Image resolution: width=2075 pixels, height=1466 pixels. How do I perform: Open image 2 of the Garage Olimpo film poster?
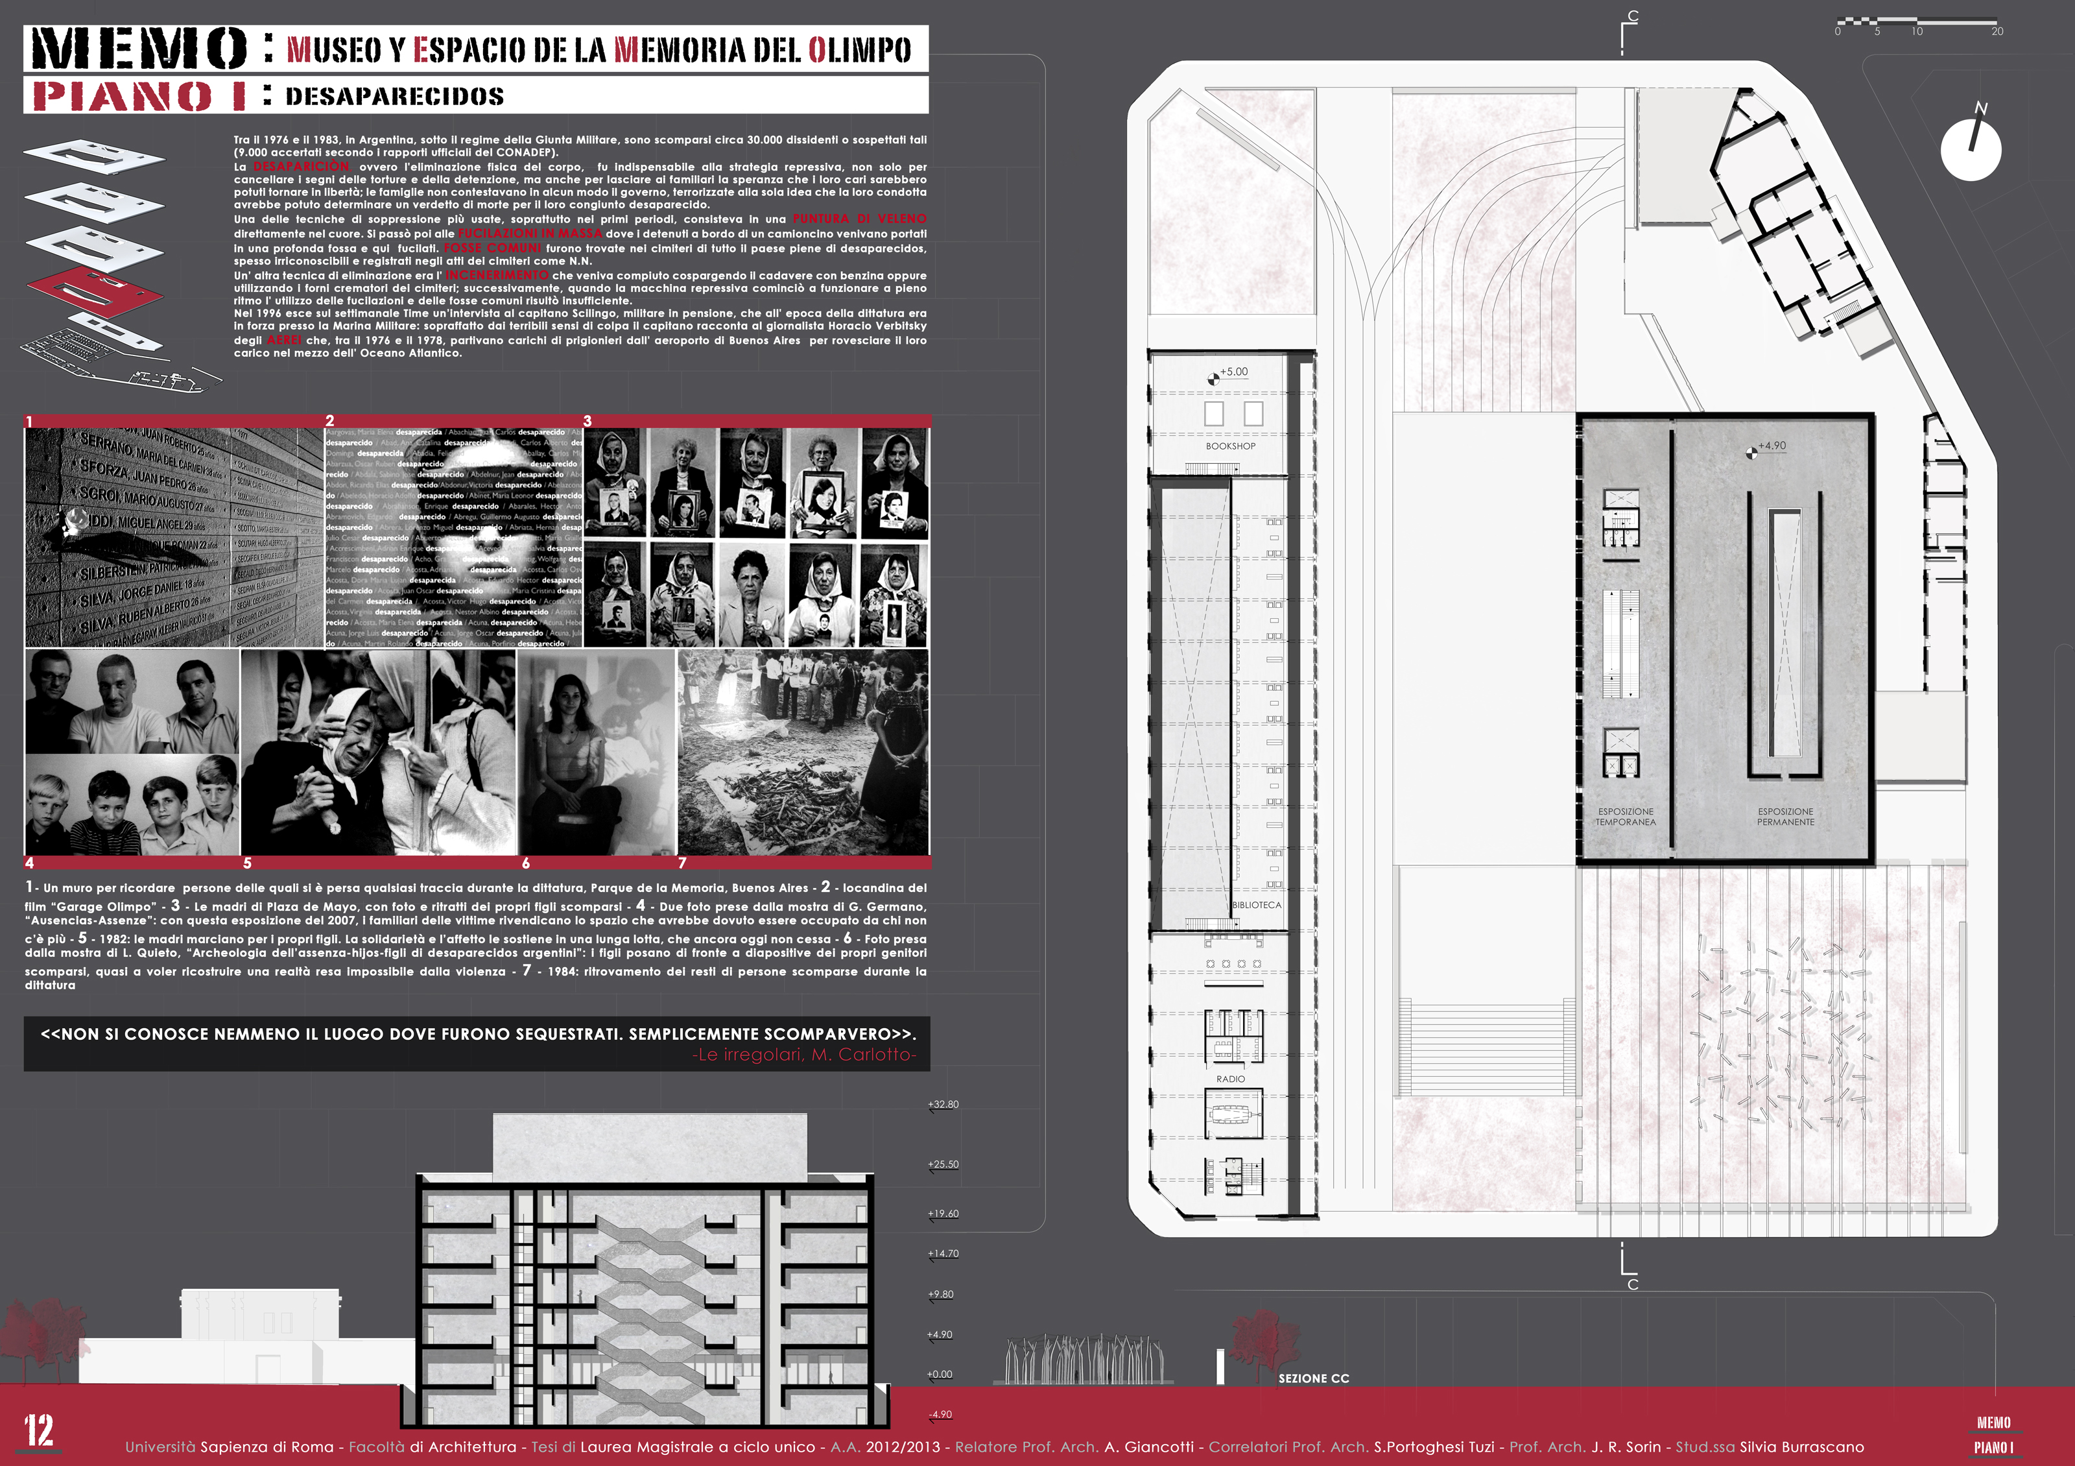tap(454, 538)
